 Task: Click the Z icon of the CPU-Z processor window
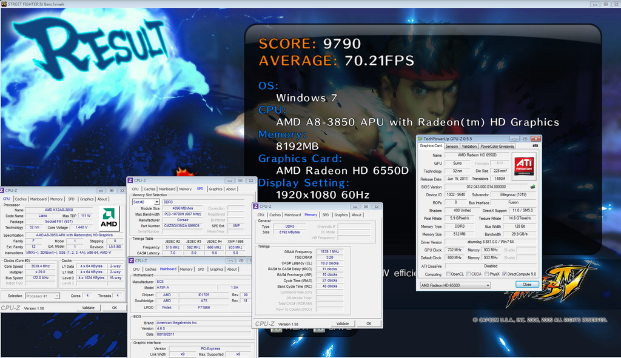(x=2, y=190)
